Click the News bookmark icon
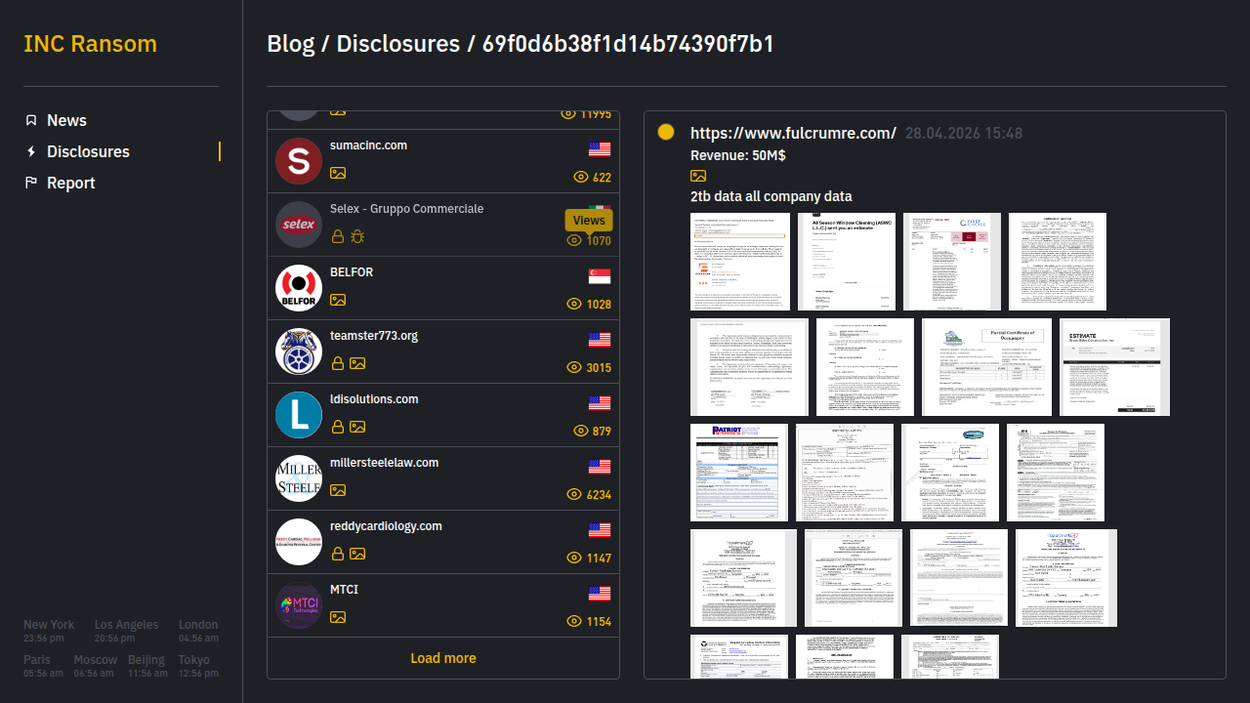The height and width of the screenshot is (703, 1250). click(31, 120)
